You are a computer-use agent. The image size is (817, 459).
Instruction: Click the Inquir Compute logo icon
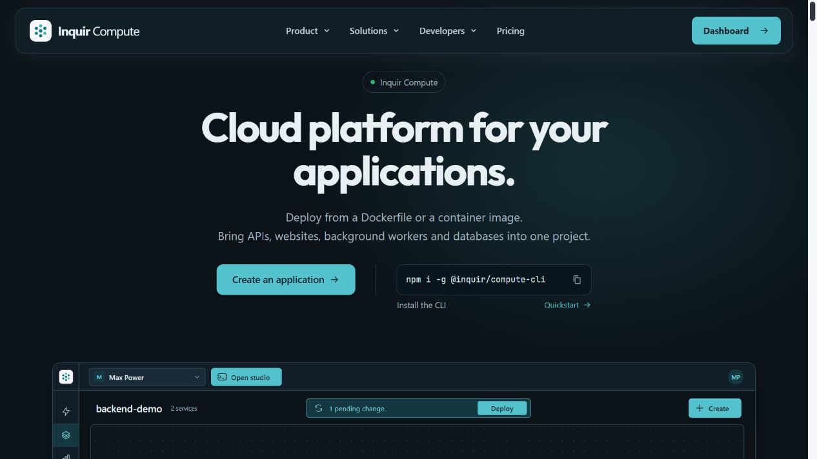41,31
